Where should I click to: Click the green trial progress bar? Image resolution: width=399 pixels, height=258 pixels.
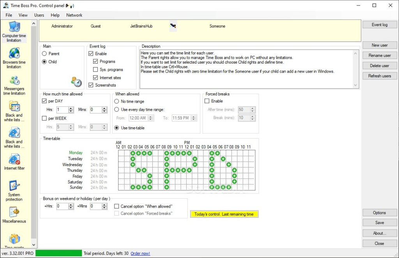(x=59, y=253)
